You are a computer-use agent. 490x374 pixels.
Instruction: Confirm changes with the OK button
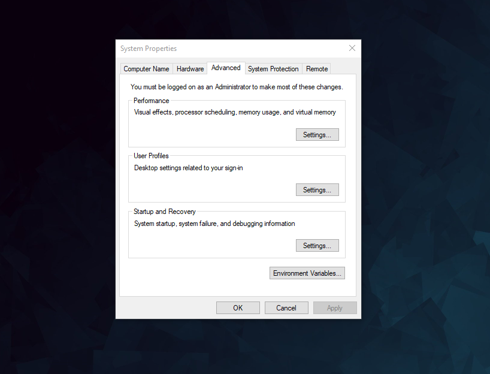click(x=238, y=307)
